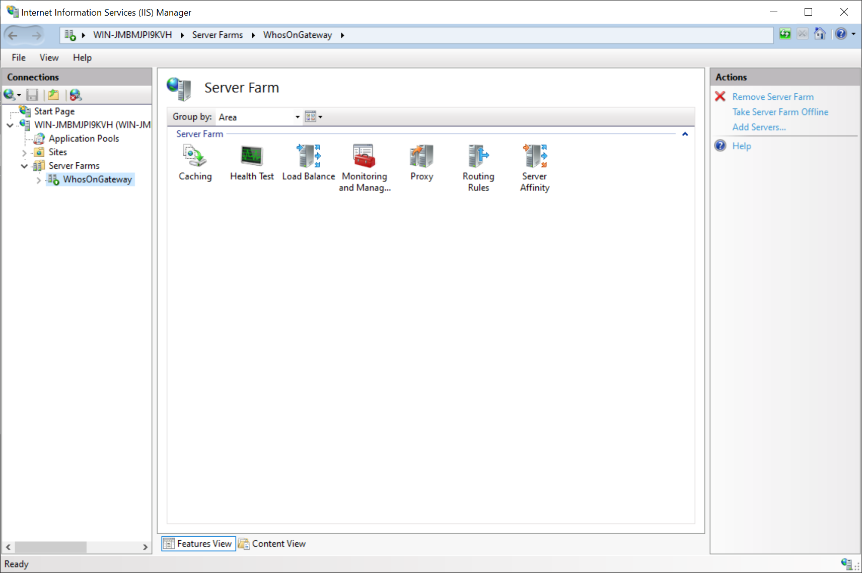Image resolution: width=862 pixels, height=573 pixels.
Task: Click Take Server Farm Offline link
Action: coord(780,112)
